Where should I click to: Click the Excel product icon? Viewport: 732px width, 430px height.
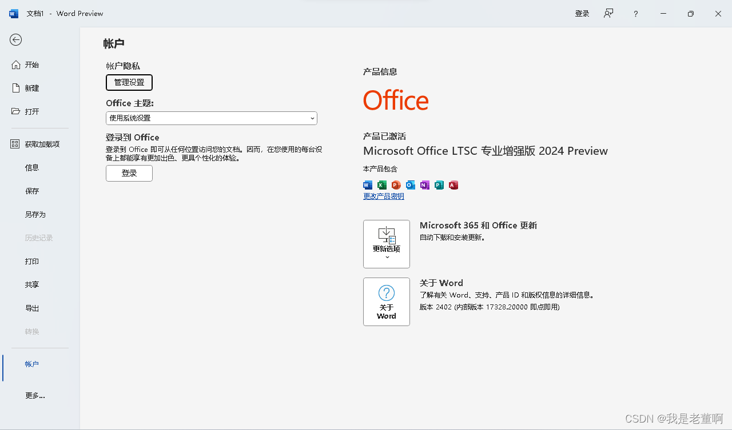382,185
